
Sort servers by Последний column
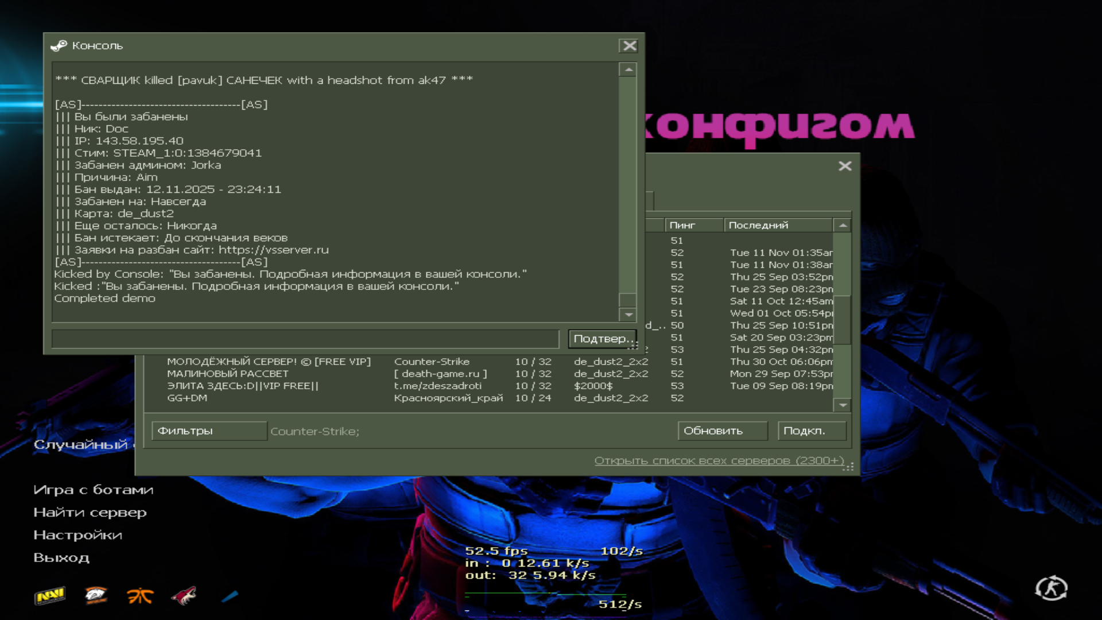(x=777, y=225)
